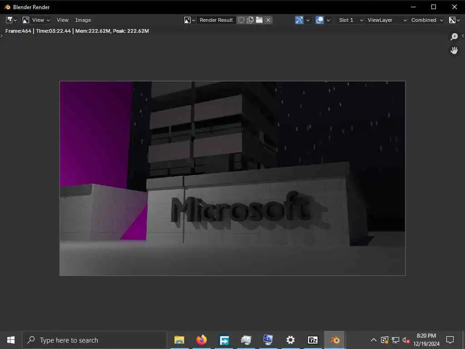Click the pan hand gizmo

454,50
